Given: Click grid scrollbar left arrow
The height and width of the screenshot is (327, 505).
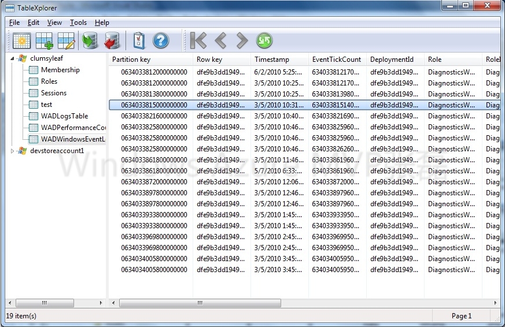Looking at the screenshot, I should click(113, 303).
